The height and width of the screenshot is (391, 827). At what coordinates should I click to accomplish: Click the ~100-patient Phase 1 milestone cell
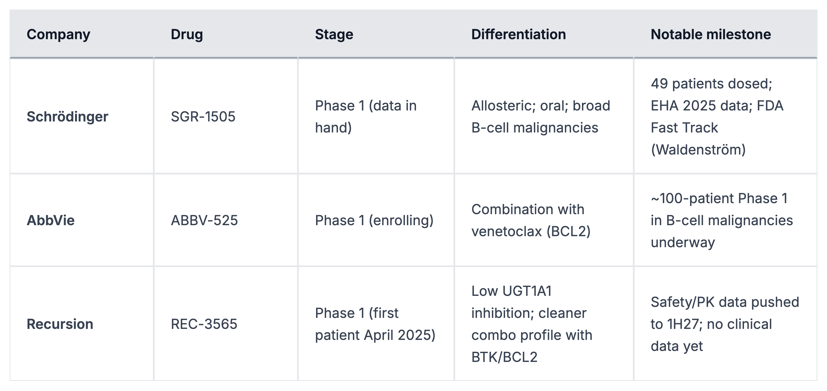coord(721,220)
